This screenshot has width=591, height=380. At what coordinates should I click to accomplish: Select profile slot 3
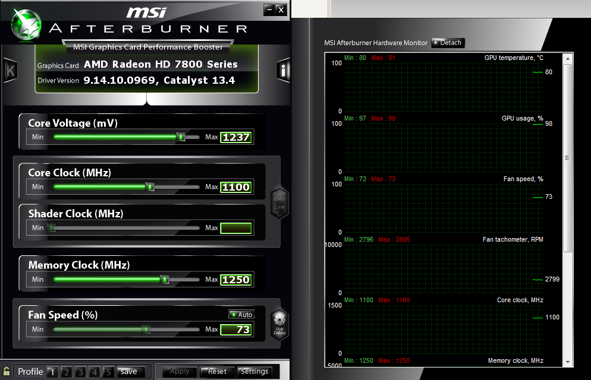[80, 372]
